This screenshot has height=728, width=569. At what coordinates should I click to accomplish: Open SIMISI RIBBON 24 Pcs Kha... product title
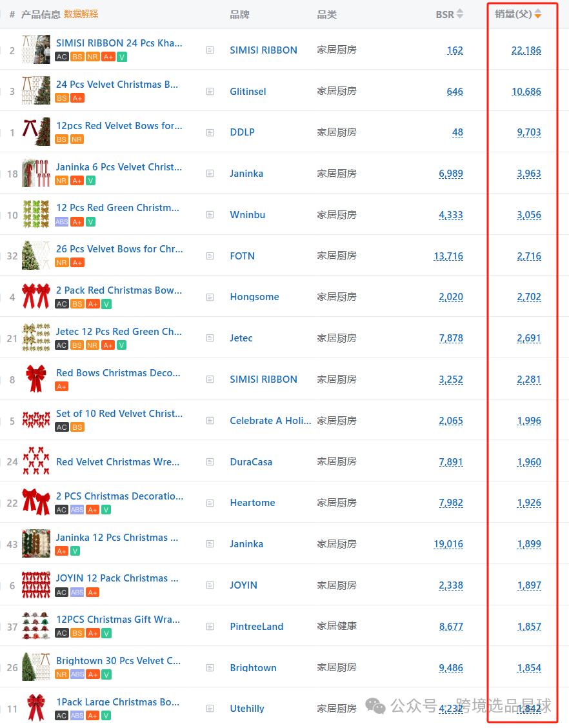point(119,43)
